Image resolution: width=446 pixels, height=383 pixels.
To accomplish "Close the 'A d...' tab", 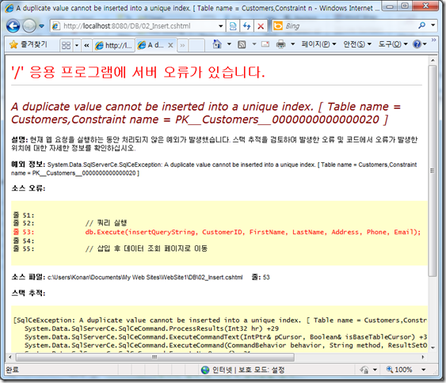I will (170, 45).
